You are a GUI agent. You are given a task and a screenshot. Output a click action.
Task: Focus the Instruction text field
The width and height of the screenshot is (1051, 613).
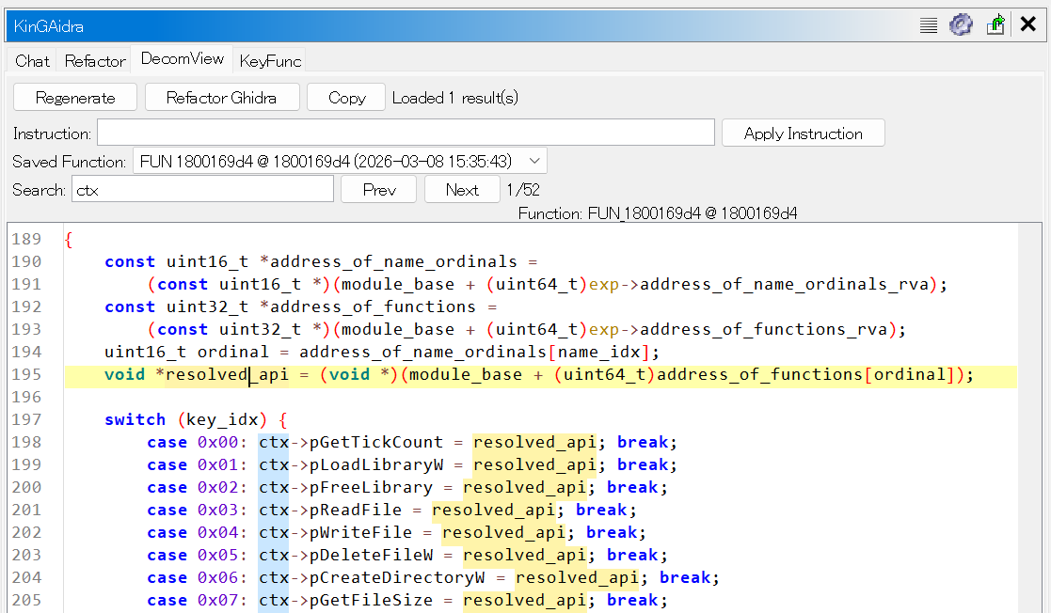pyautogui.click(x=406, y=134)
